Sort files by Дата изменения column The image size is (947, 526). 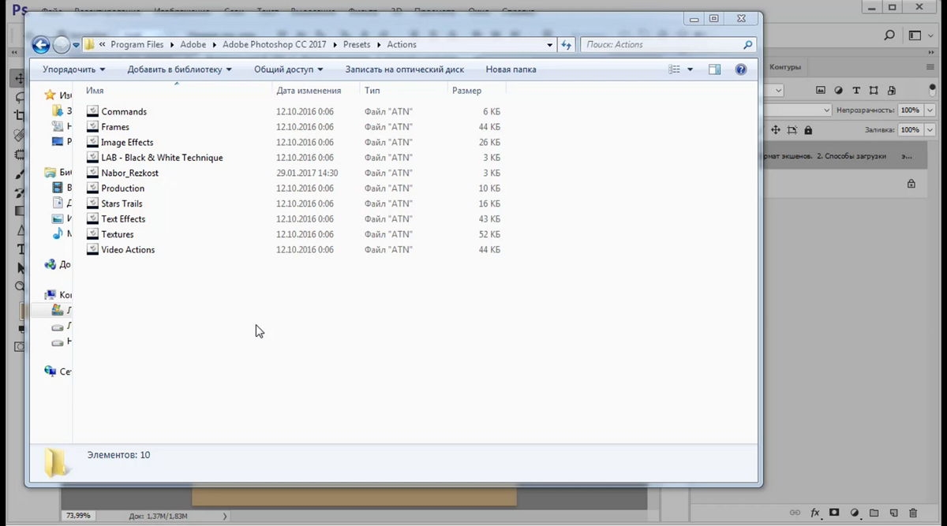pos(309,91)
